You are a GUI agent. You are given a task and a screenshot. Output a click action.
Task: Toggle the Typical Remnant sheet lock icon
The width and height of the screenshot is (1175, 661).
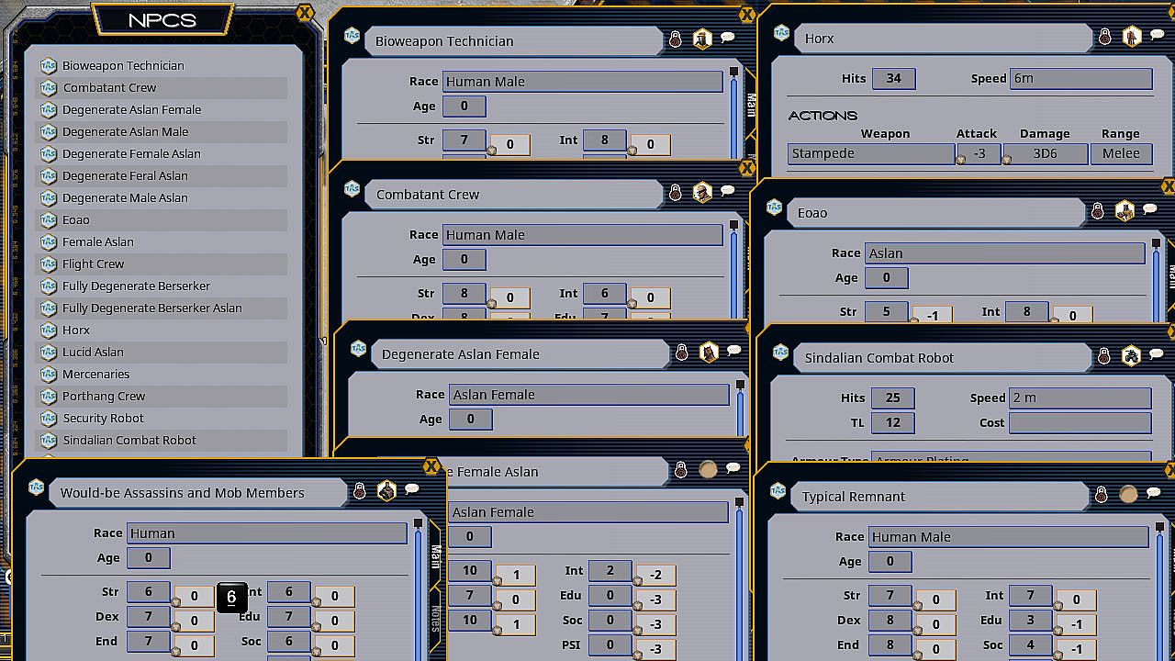click(1102, 496)
